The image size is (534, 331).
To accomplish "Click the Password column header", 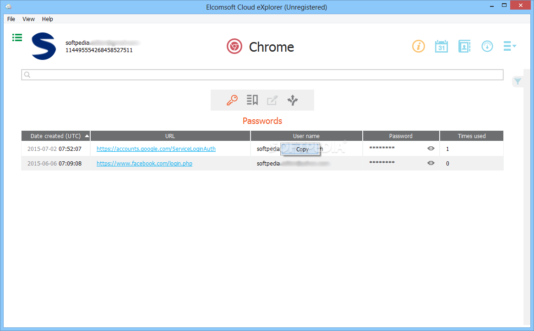I will pyautogui.click(x=401, y=136).
